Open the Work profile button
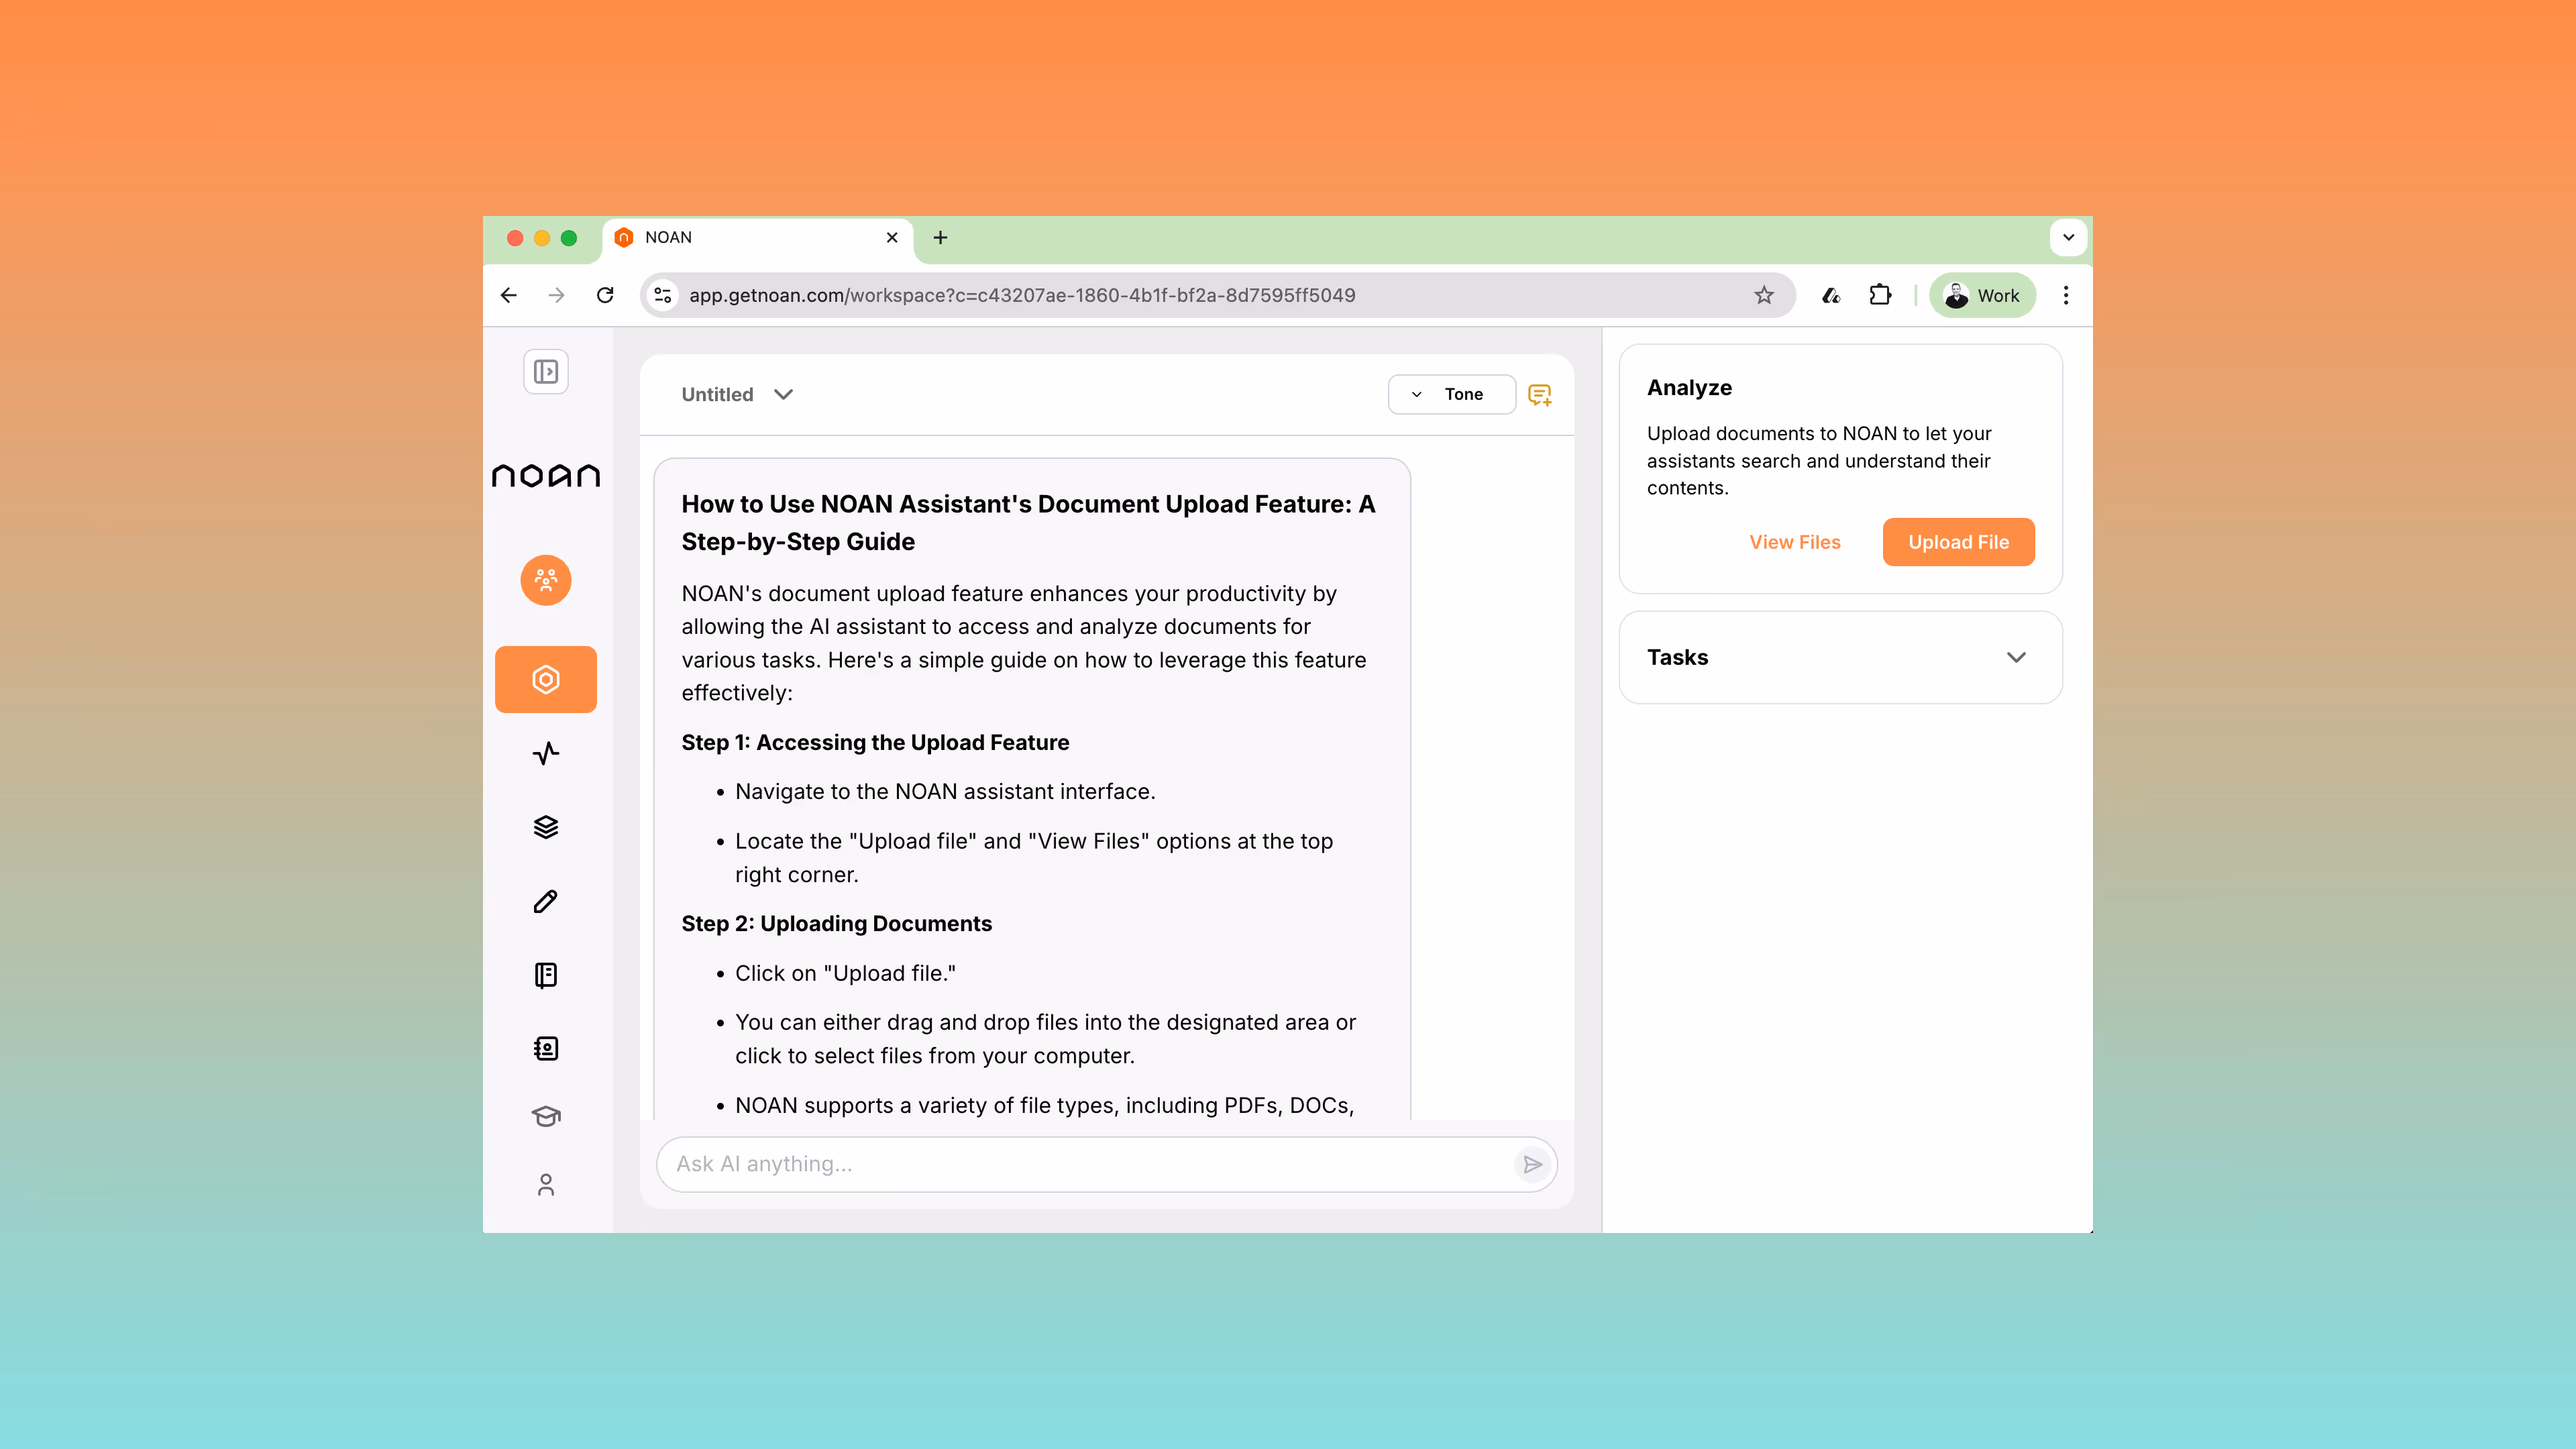Image resolution: width=2576 pixels, height=1449 pixels. (x=1982, y=295)
